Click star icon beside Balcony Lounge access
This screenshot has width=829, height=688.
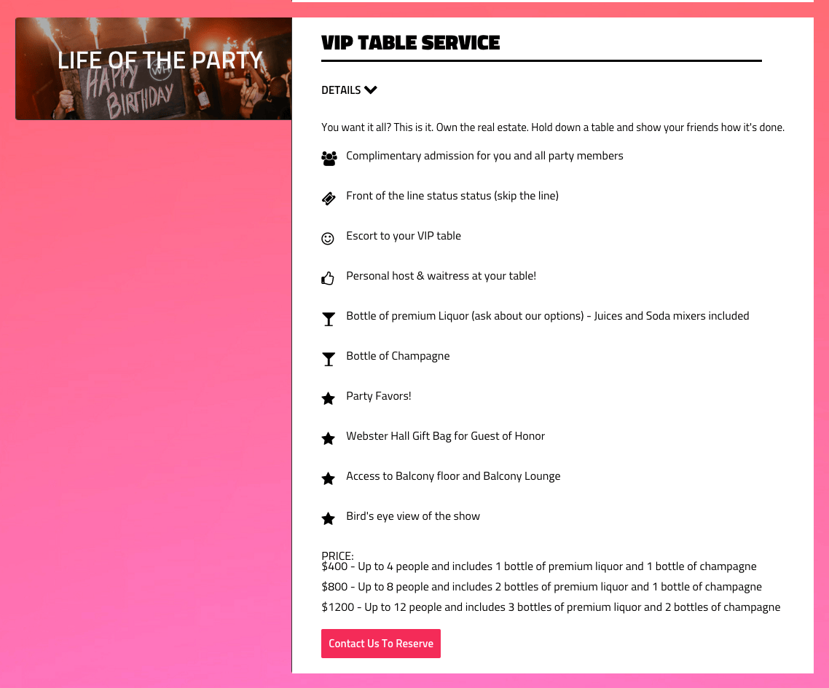click(x=329, y=479)
